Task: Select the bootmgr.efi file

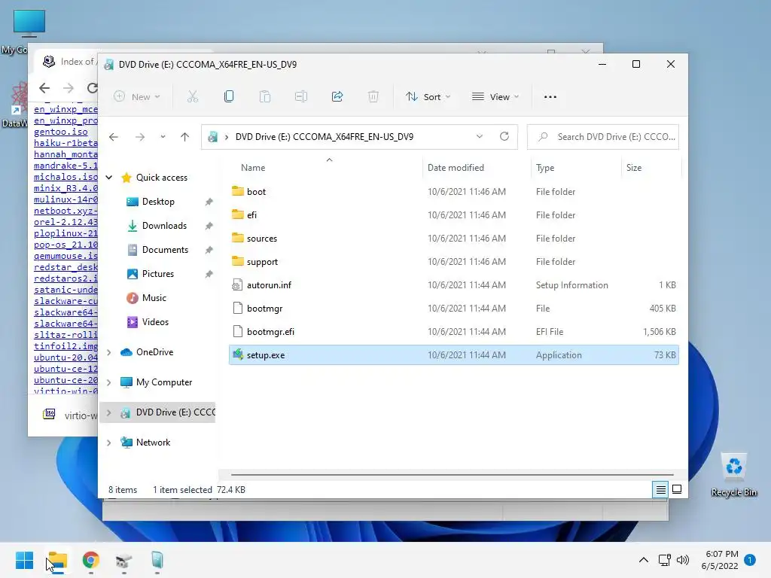Action: pos(454,332)
